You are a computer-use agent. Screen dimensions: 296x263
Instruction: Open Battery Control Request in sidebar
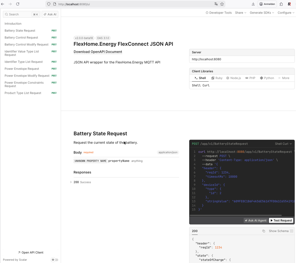31,38
